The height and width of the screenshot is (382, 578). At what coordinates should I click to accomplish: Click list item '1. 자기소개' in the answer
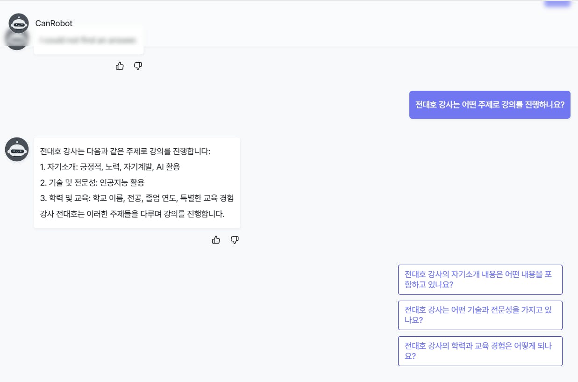[x=110, y=167]
